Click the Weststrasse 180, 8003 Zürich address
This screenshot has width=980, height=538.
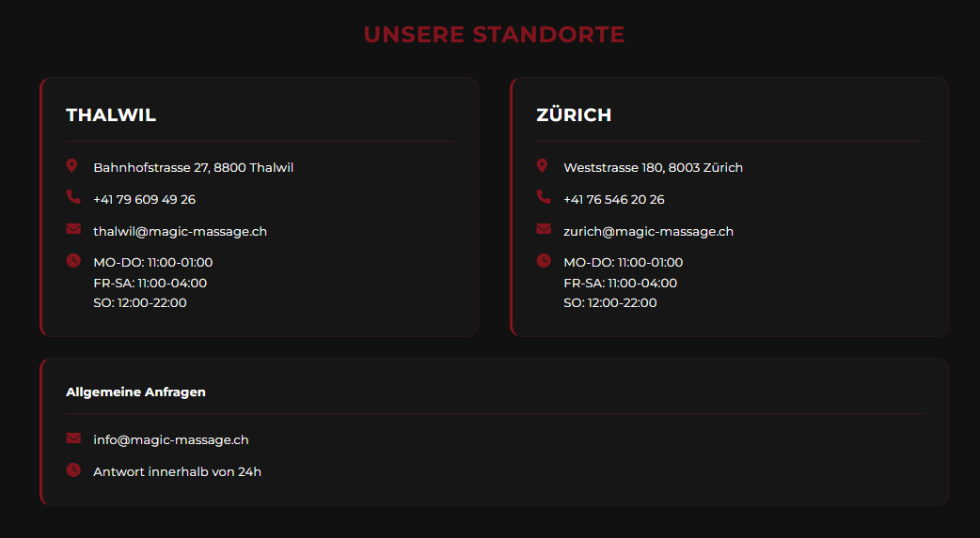(x=653, y=168)
